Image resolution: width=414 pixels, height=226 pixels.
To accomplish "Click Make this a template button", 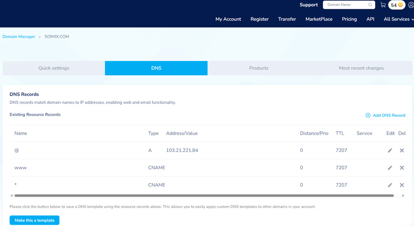I will click(34, 220).
